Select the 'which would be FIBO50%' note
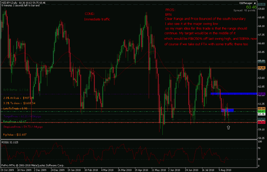 click(x=211, y=38)
